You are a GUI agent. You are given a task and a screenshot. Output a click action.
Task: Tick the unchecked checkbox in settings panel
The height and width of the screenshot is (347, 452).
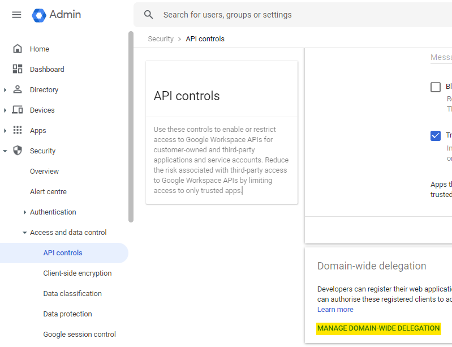pos(436,87)
